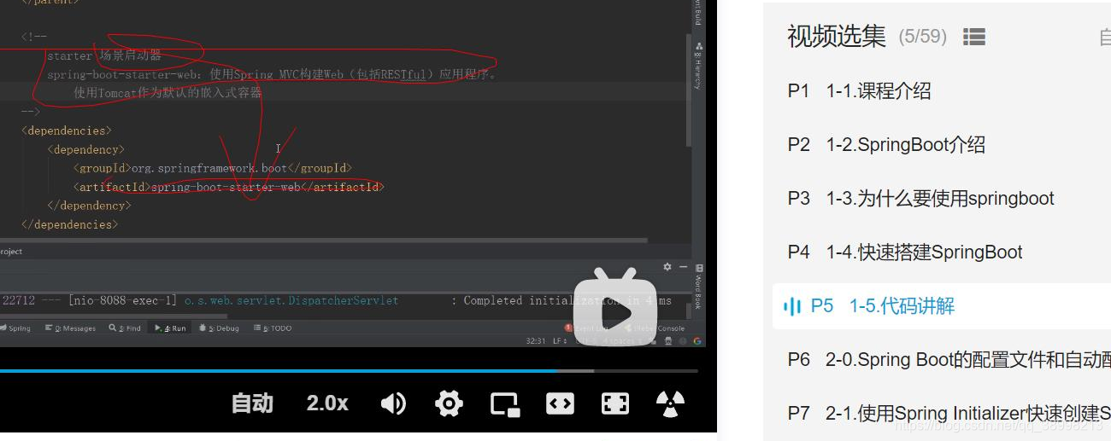This screenshot has height=441, width=1111.
Task: Open the 2: Find tool window tab
Action: pyautogui.click(x=125, y=328)
